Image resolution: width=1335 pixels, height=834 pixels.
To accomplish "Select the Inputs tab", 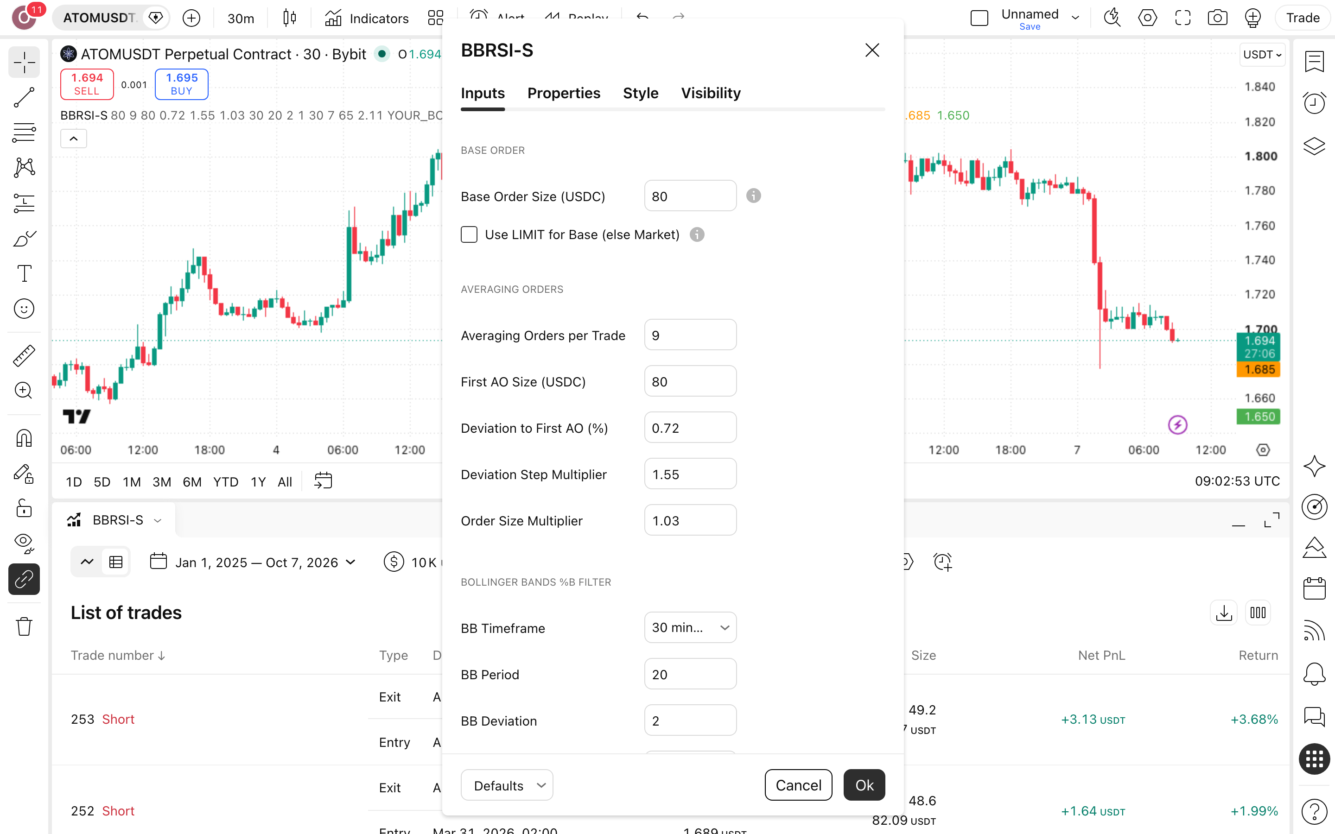I will (x=483, y=93).
